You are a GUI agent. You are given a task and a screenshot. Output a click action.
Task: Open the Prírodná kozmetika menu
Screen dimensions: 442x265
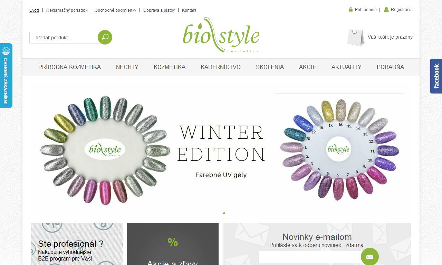pyautogui.click(x=70, y=67)
